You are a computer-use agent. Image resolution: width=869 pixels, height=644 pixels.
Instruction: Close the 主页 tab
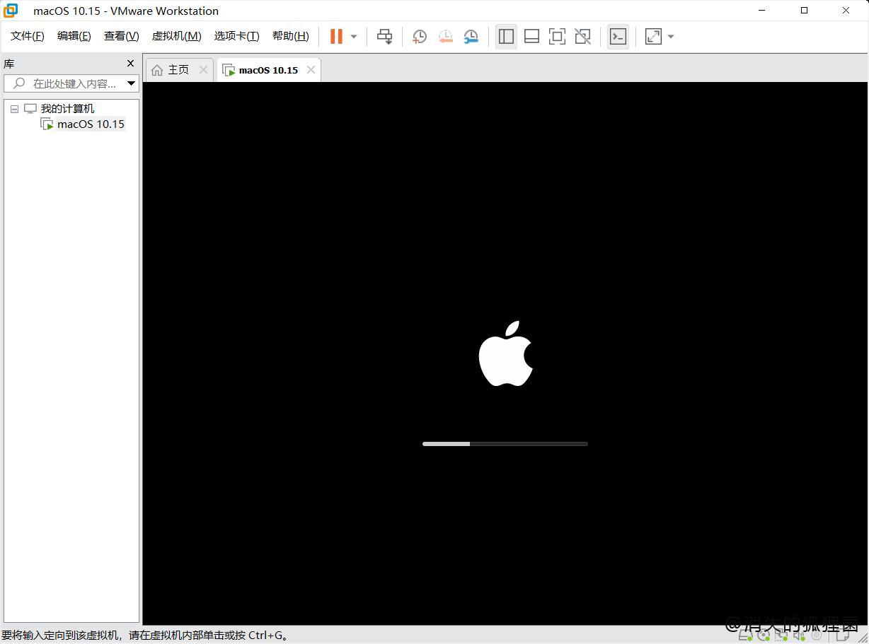point(203,69)
